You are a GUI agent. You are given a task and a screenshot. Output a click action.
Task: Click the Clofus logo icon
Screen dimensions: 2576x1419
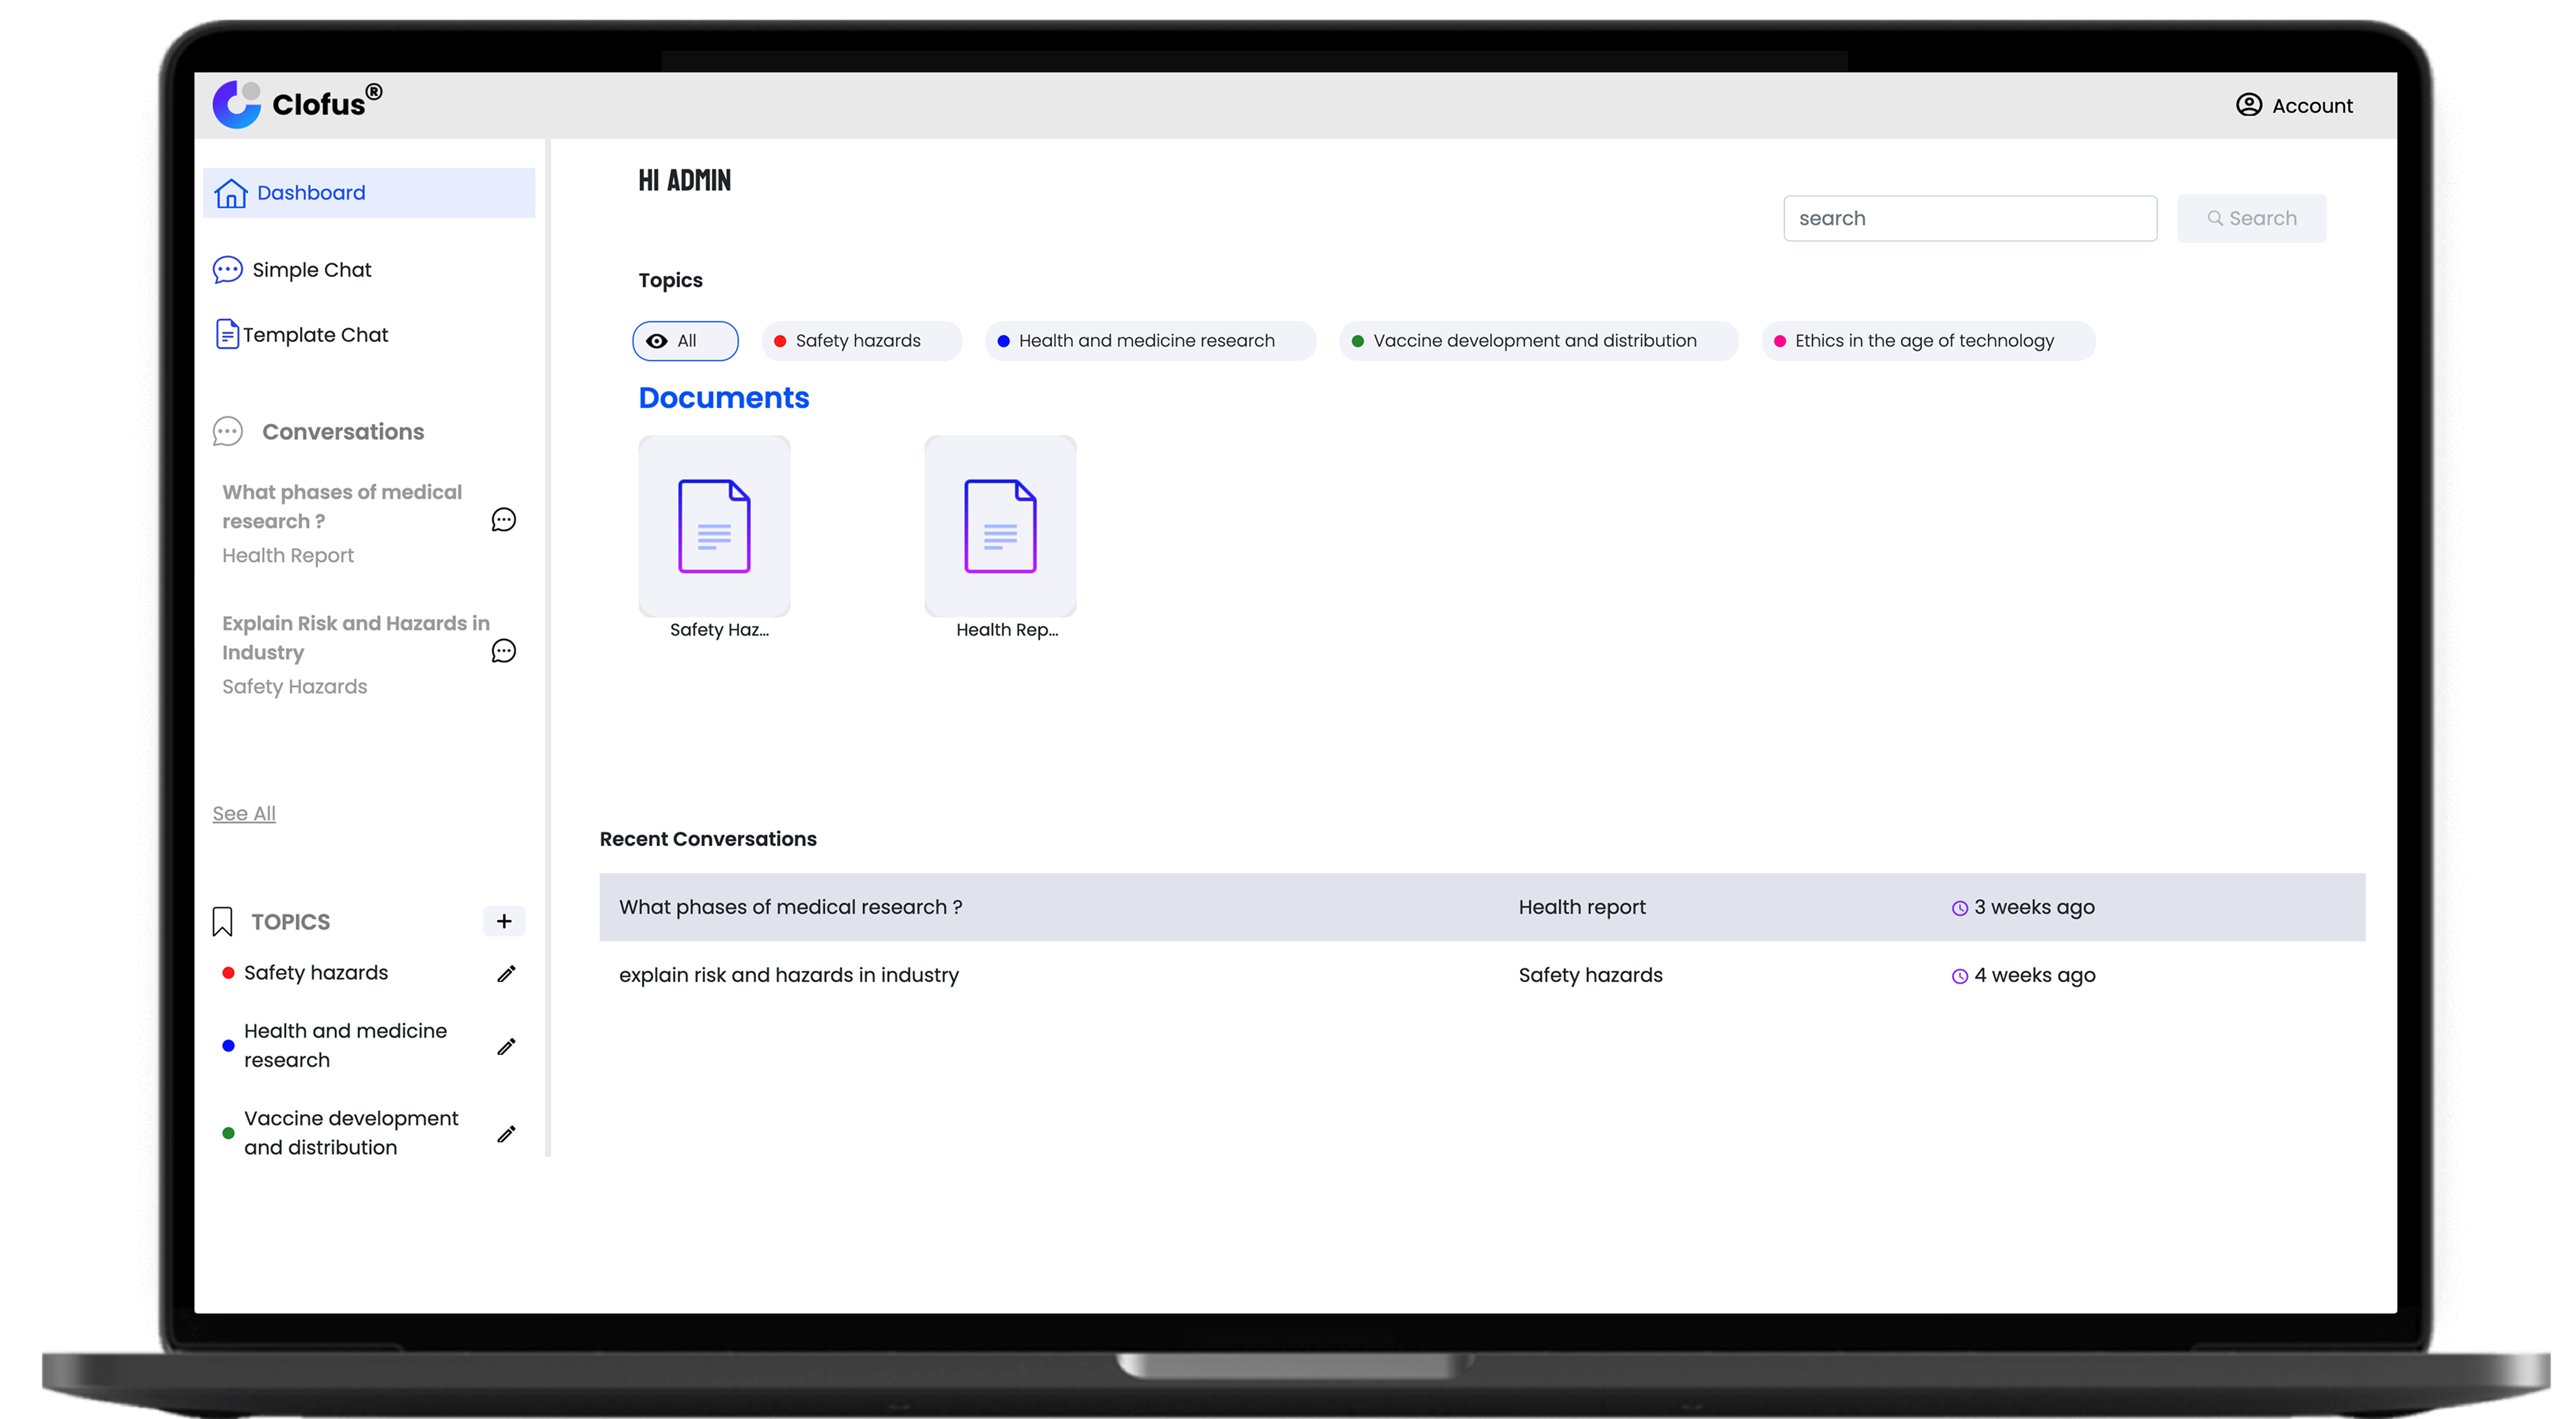(237, 104)
